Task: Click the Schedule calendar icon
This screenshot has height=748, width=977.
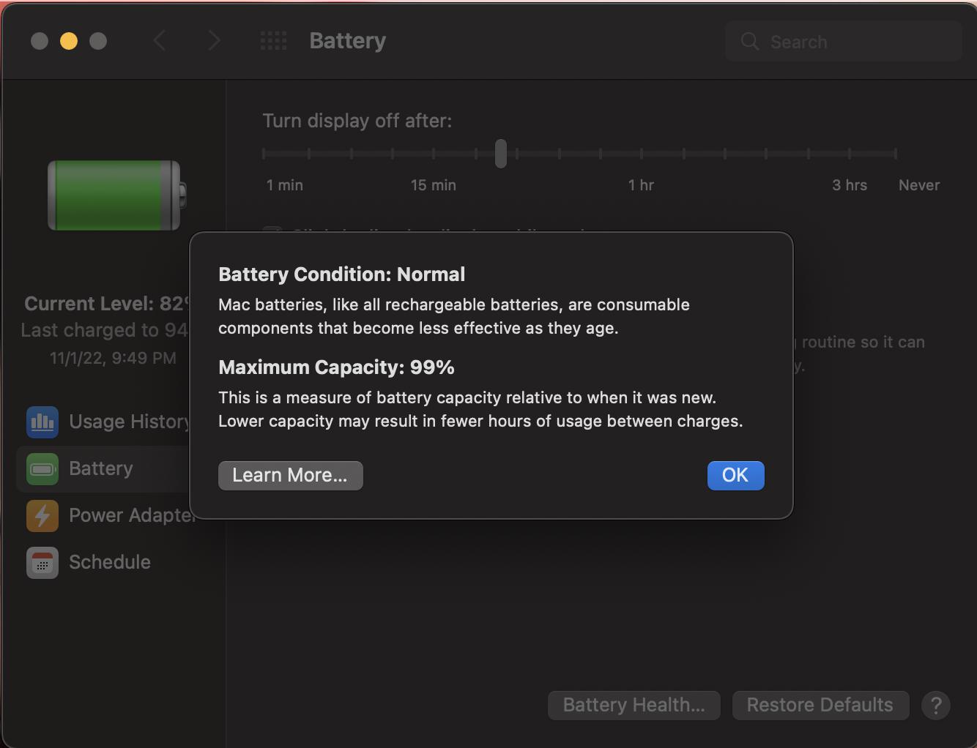Action: pyautogui.click(x=42, y=563)
